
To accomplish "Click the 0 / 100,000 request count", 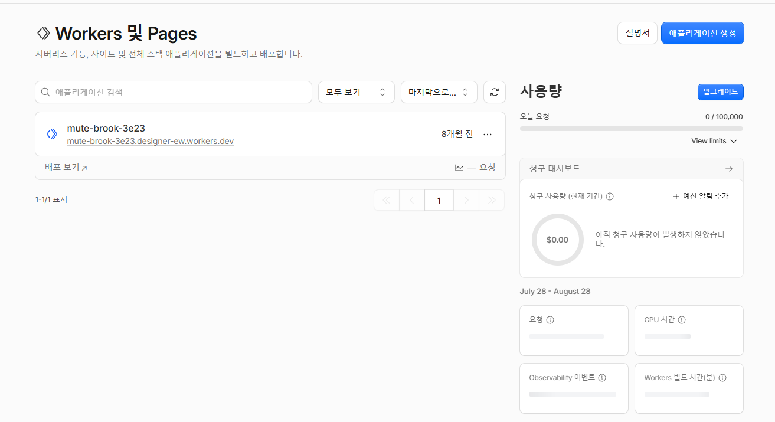I will (x=724, y=117).
